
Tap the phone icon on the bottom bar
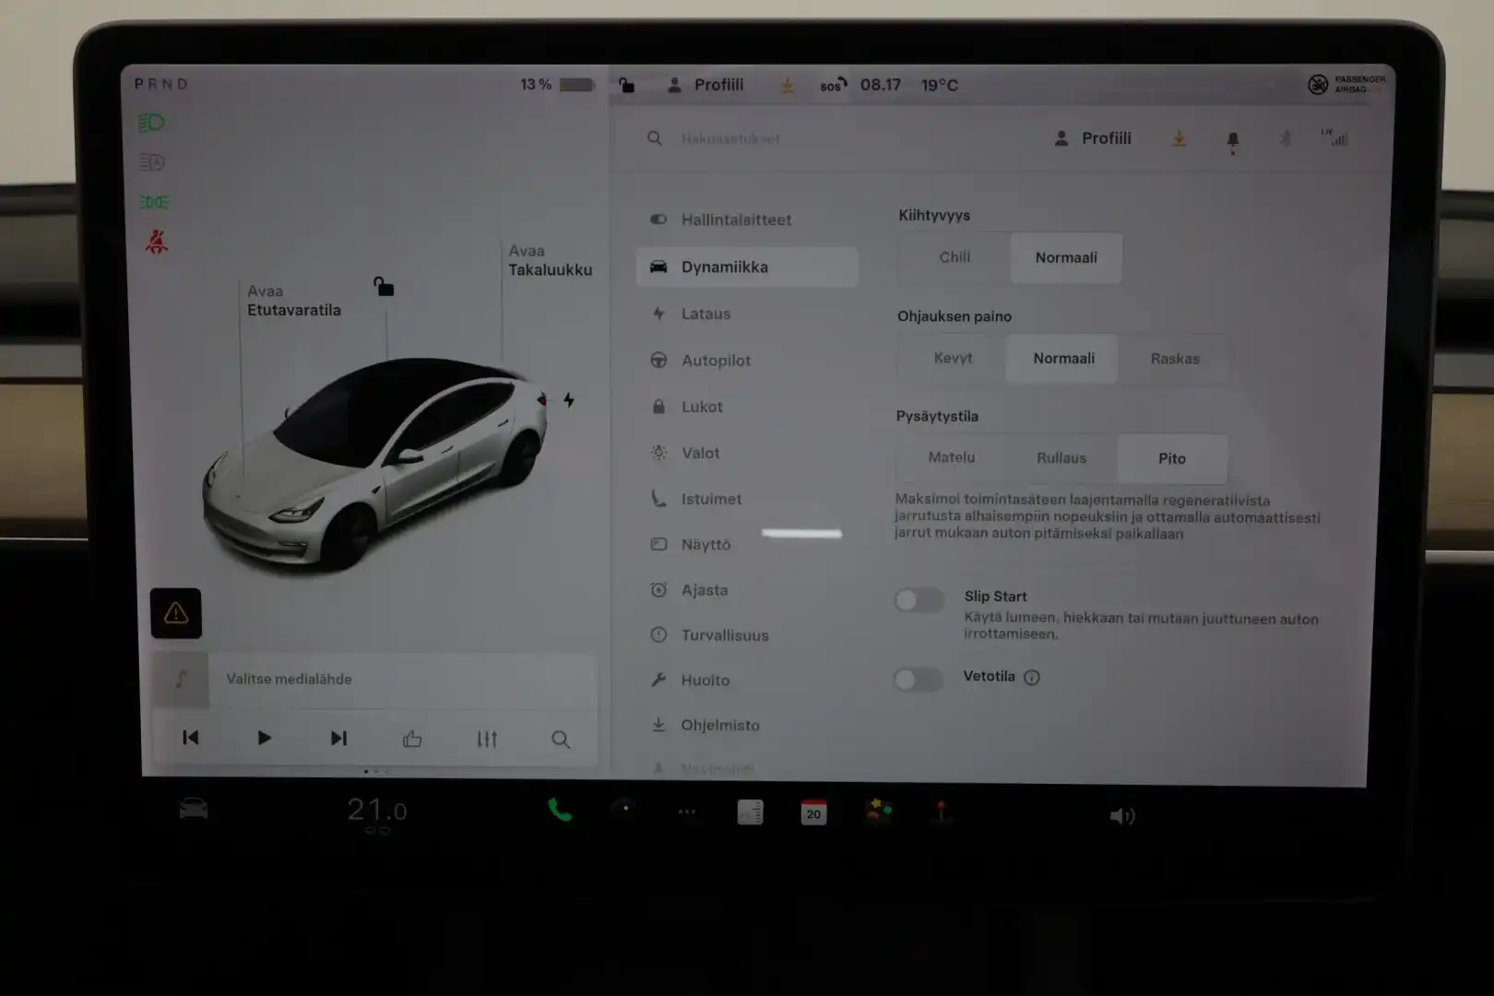[x=560, y=812]
